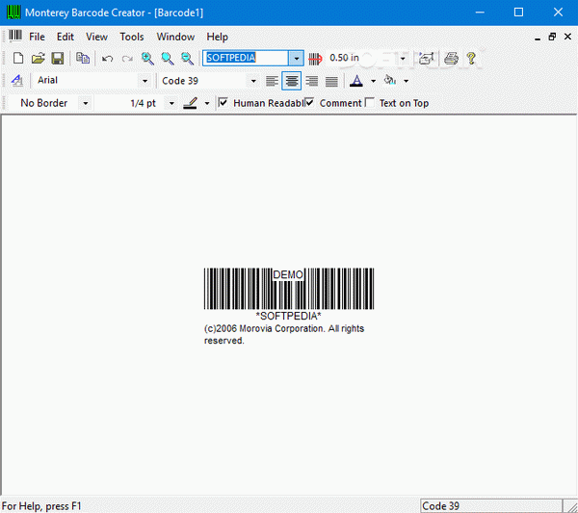Zoom in with plus magnifier
This screenshot has height=513, width=578.
tap(147, 58)
